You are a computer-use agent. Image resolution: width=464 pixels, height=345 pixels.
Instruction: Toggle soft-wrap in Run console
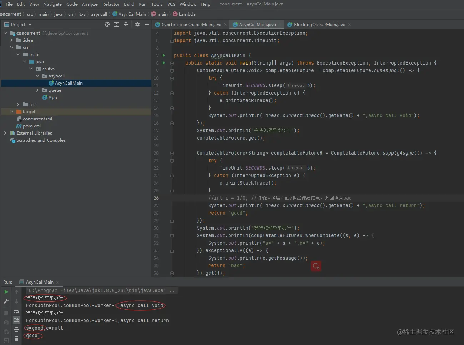(16, 311)
